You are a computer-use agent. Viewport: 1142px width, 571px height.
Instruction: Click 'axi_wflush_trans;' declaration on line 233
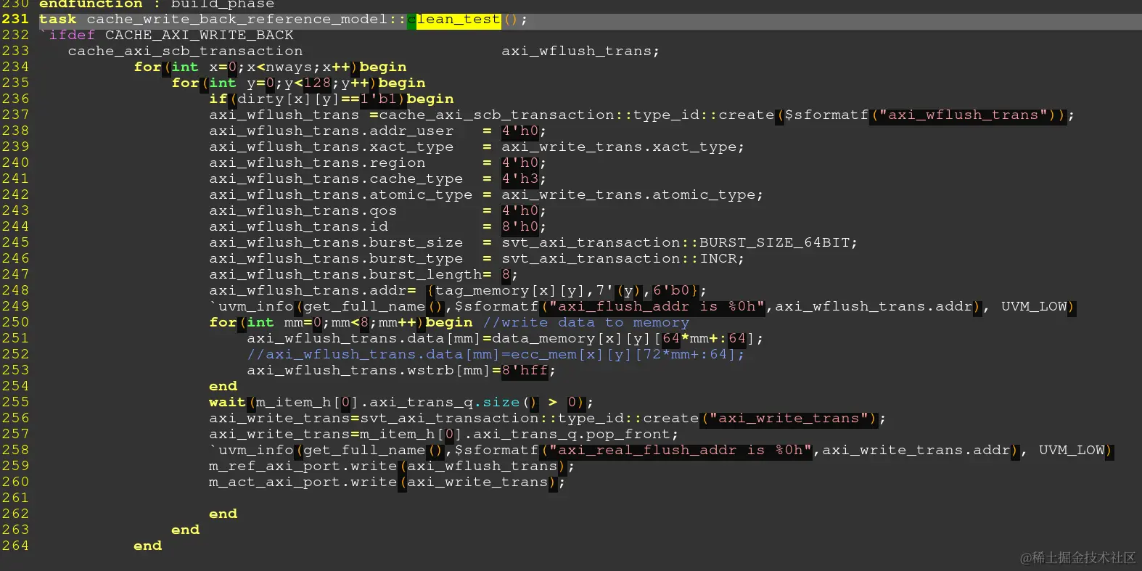point(580,51)
